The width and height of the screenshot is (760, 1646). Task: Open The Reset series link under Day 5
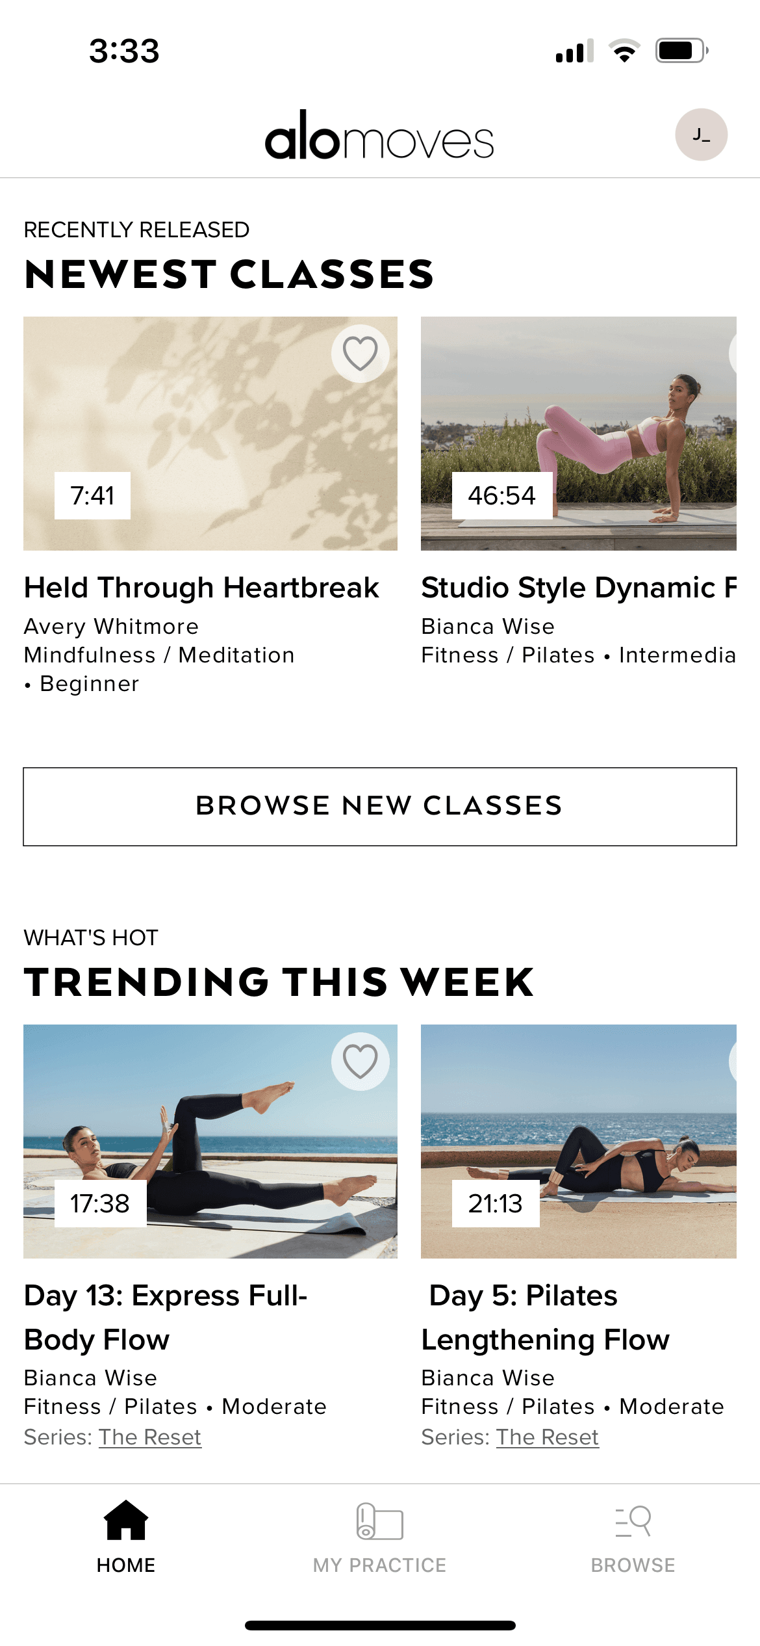tap(548, 1437)
